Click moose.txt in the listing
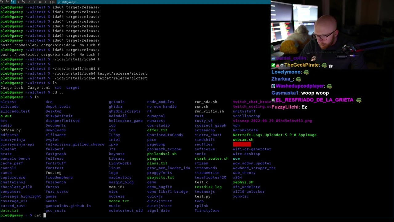Image resolution: width=394 pixels, height=222 pixels. pos(119,201)
